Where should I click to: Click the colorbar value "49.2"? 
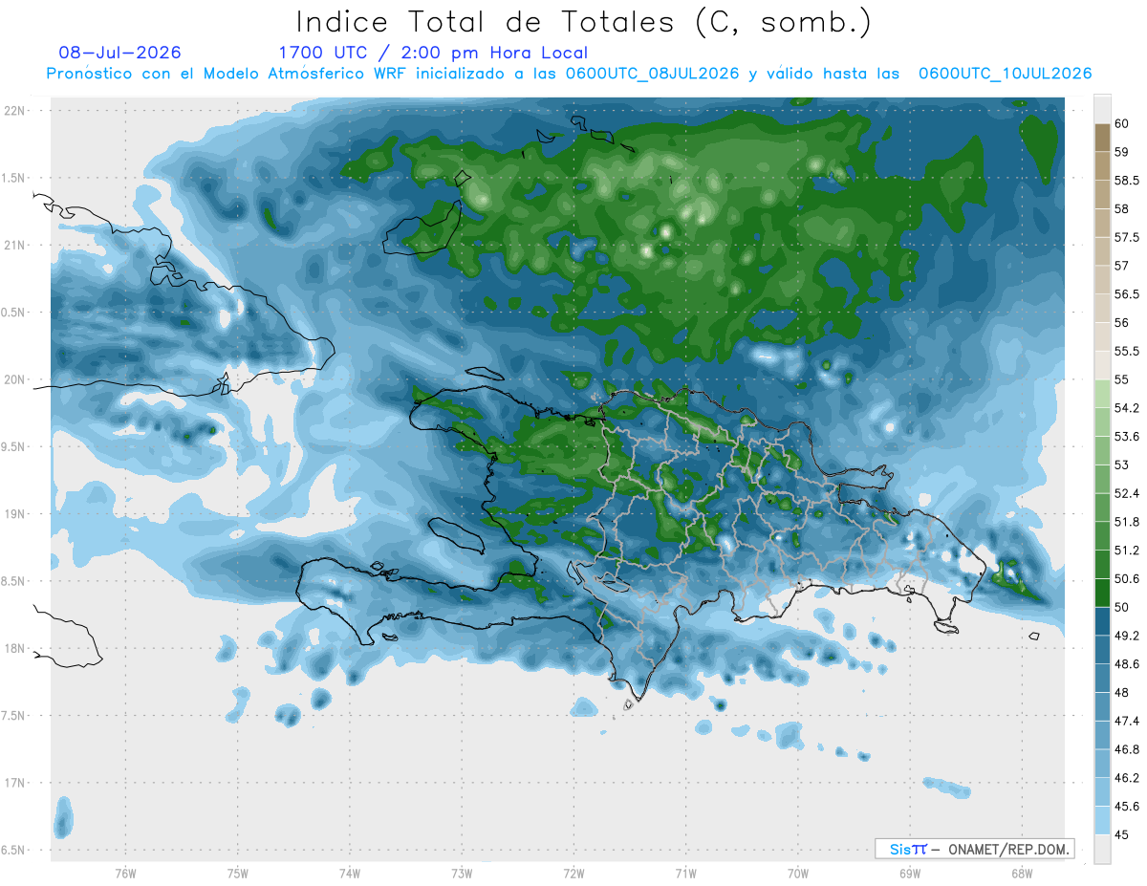[1127, 636]
